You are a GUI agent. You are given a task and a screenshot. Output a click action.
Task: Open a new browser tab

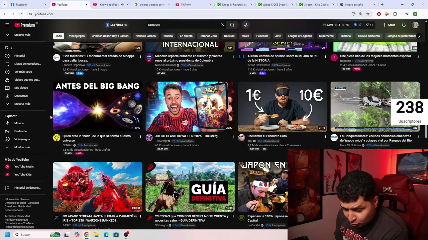382,5
